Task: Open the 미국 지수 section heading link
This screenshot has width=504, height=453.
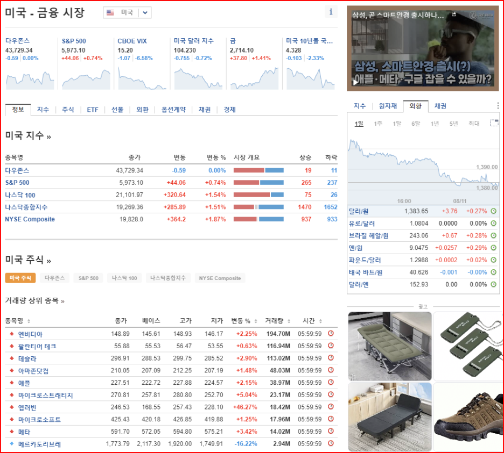Action: (28, 135)
